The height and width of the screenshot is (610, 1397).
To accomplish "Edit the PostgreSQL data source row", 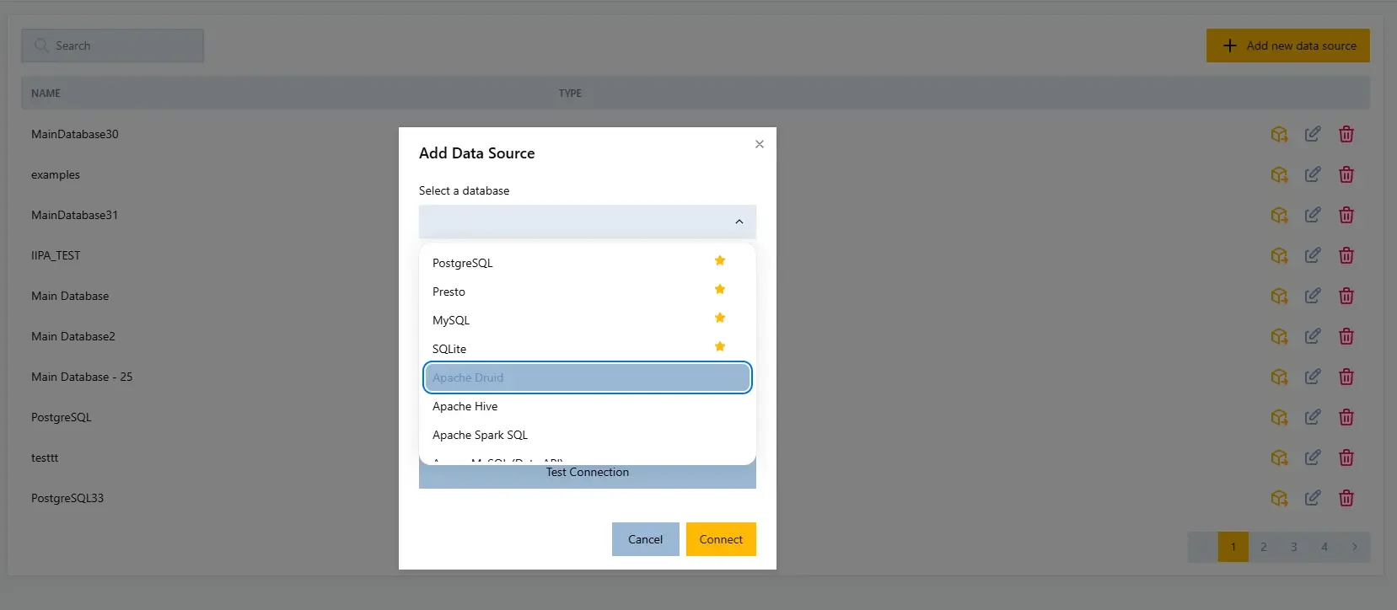I will [1313, 417].
